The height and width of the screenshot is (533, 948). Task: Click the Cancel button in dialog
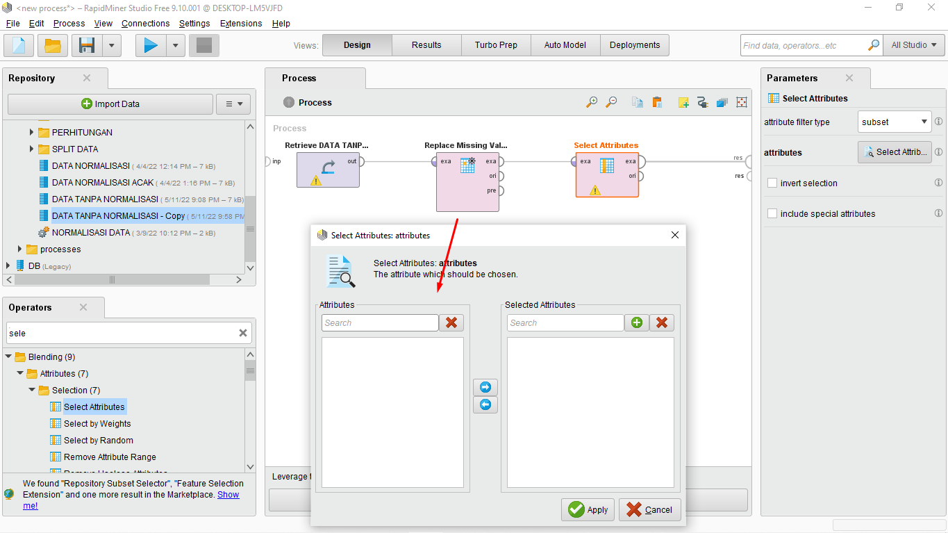(x=650, y=509)
